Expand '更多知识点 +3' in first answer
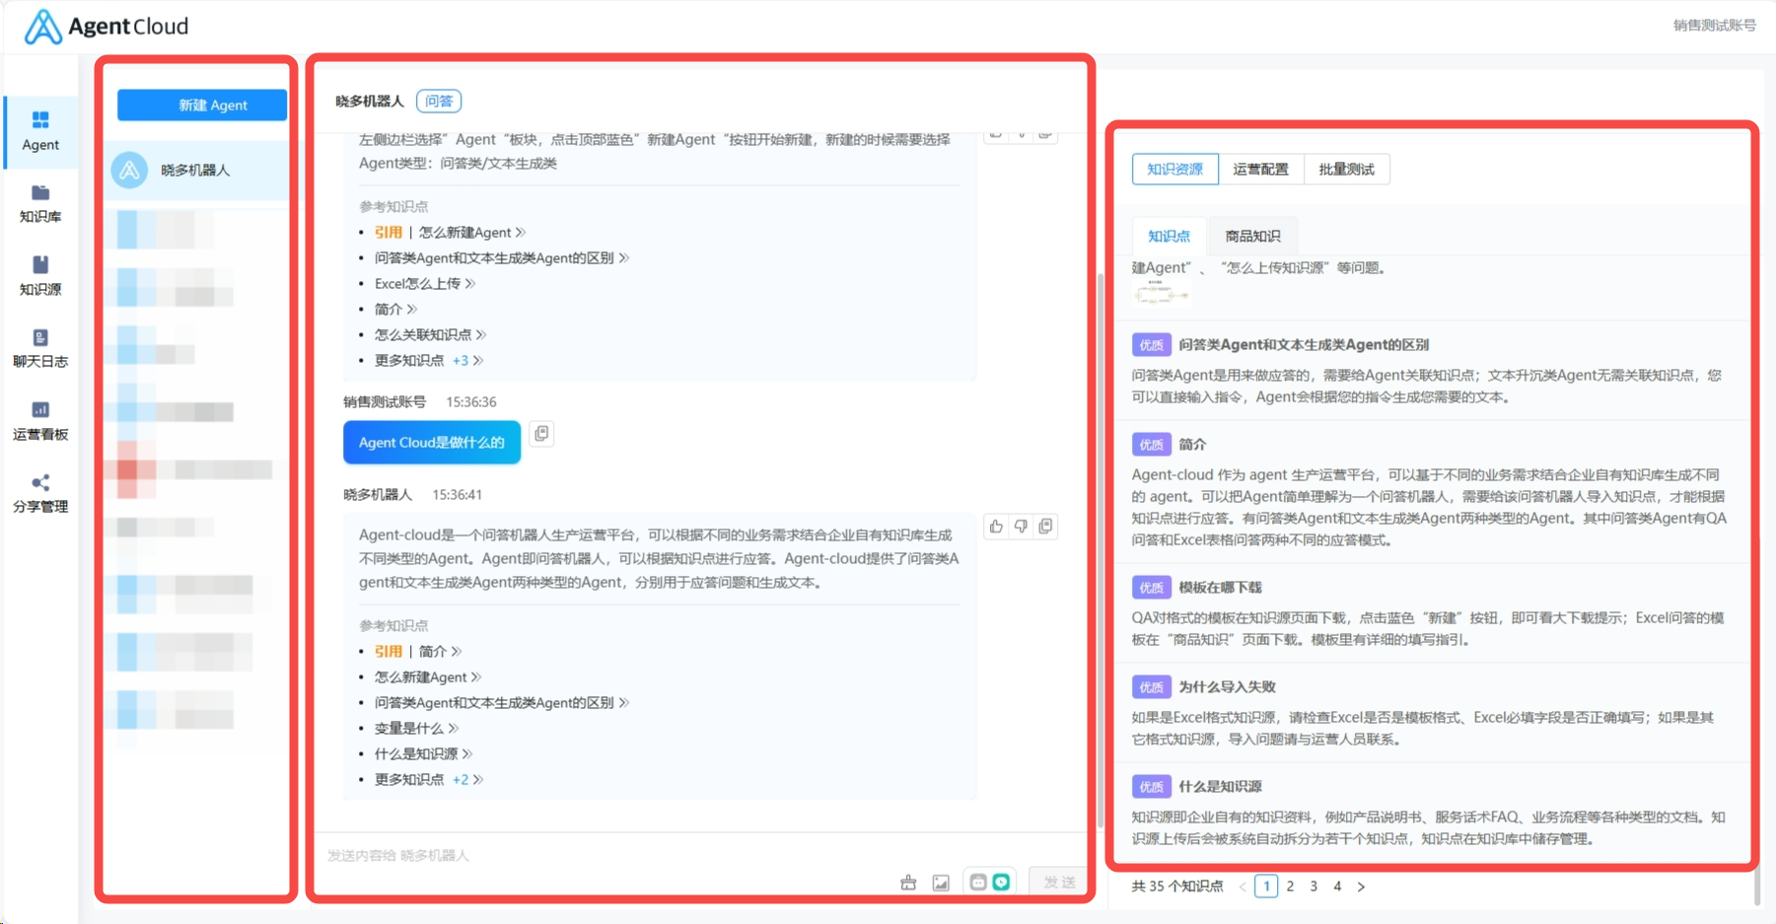Image resolution: width=1776 pixels, height=924 pixels. click(429, 360)
